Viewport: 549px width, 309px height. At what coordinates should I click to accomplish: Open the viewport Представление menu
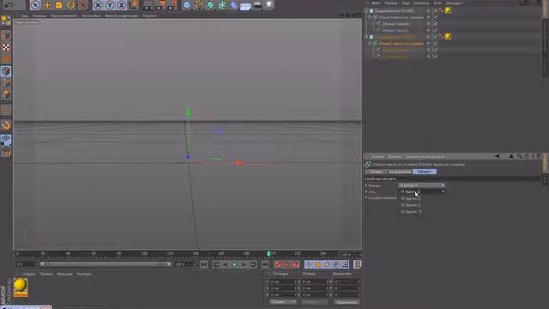click(63, 15)
